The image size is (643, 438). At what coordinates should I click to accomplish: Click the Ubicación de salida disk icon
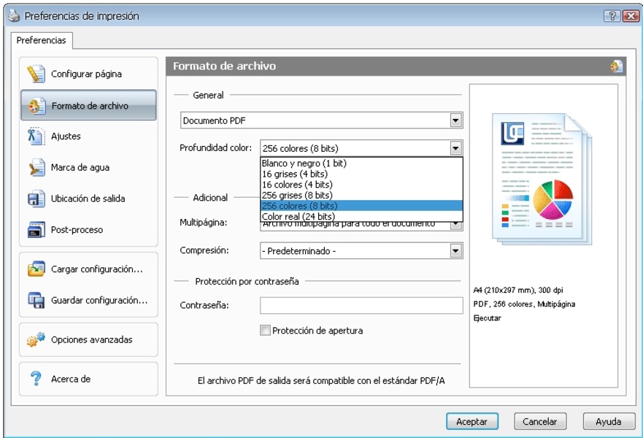tap(36, 199)
